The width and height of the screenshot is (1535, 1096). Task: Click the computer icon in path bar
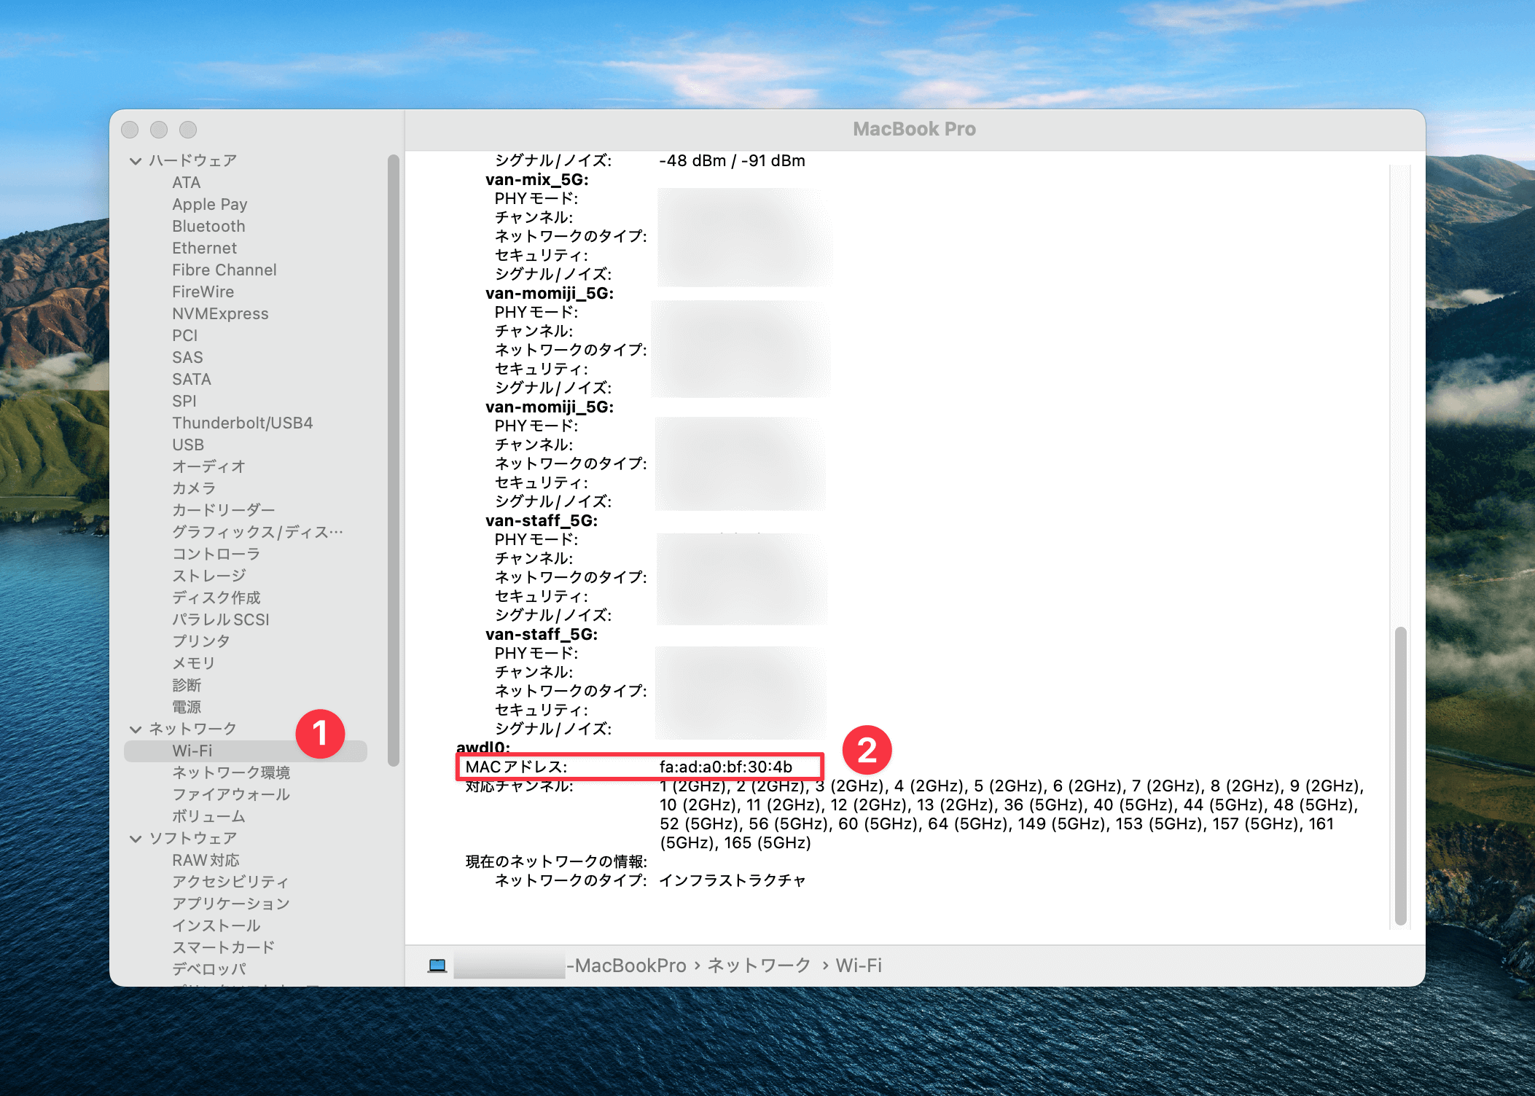437,966
